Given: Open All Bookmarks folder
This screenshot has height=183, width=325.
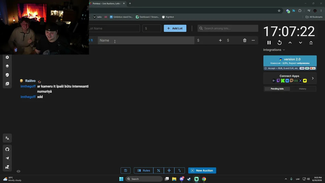Looking at the screenshot, I should pos(314,17).
